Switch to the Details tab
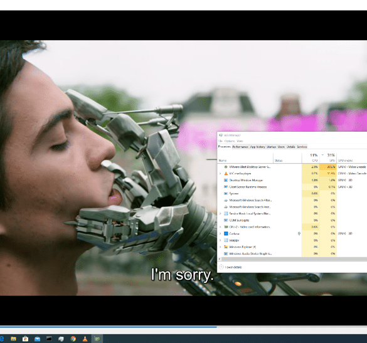The image size is (367, 343). pyautogui.click(x=291, y=147)
